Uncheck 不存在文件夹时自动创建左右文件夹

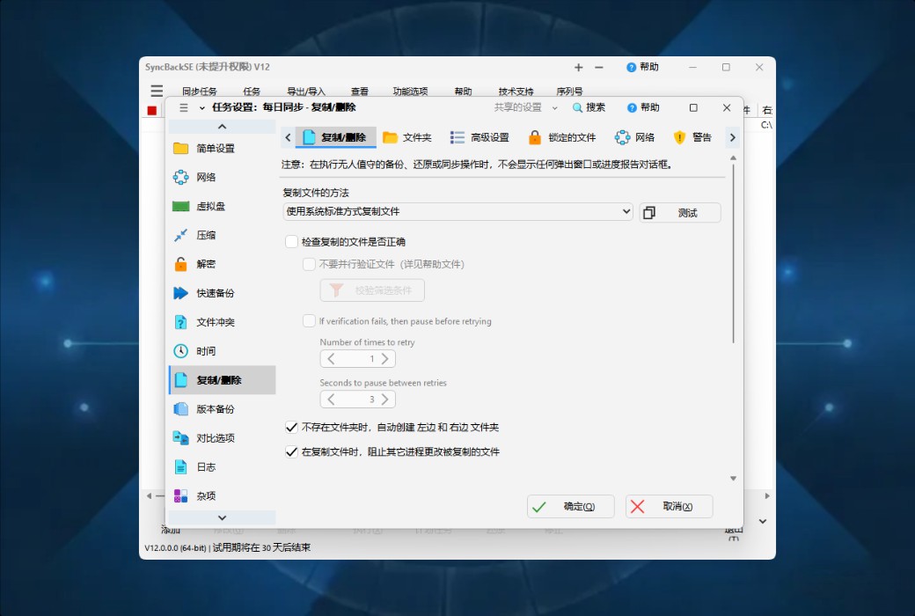(x=290, y=428)
